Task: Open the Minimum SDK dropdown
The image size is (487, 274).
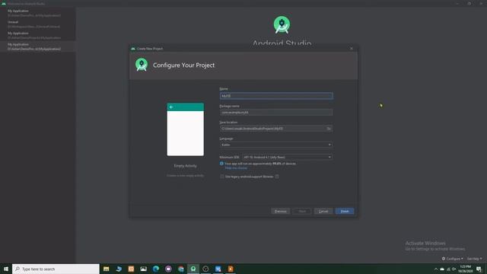Action: tap(288, 158)
